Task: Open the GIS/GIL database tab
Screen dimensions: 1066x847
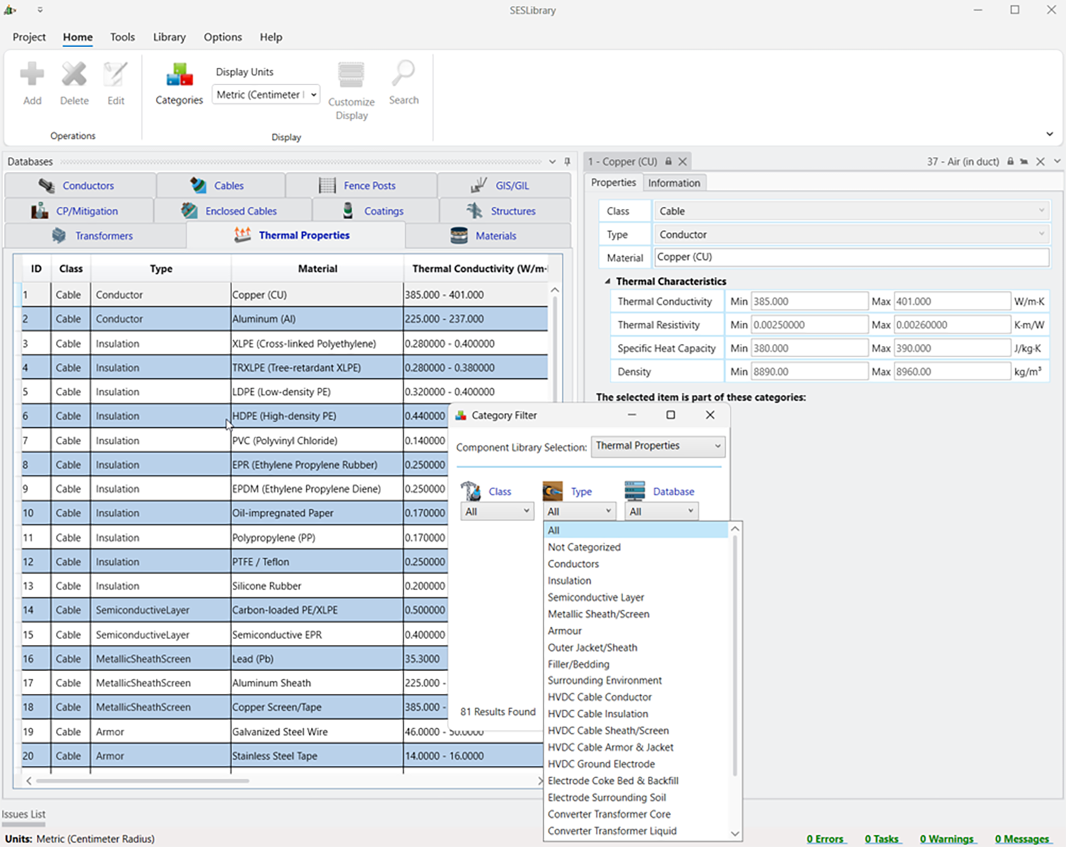Action: [504, 186]
